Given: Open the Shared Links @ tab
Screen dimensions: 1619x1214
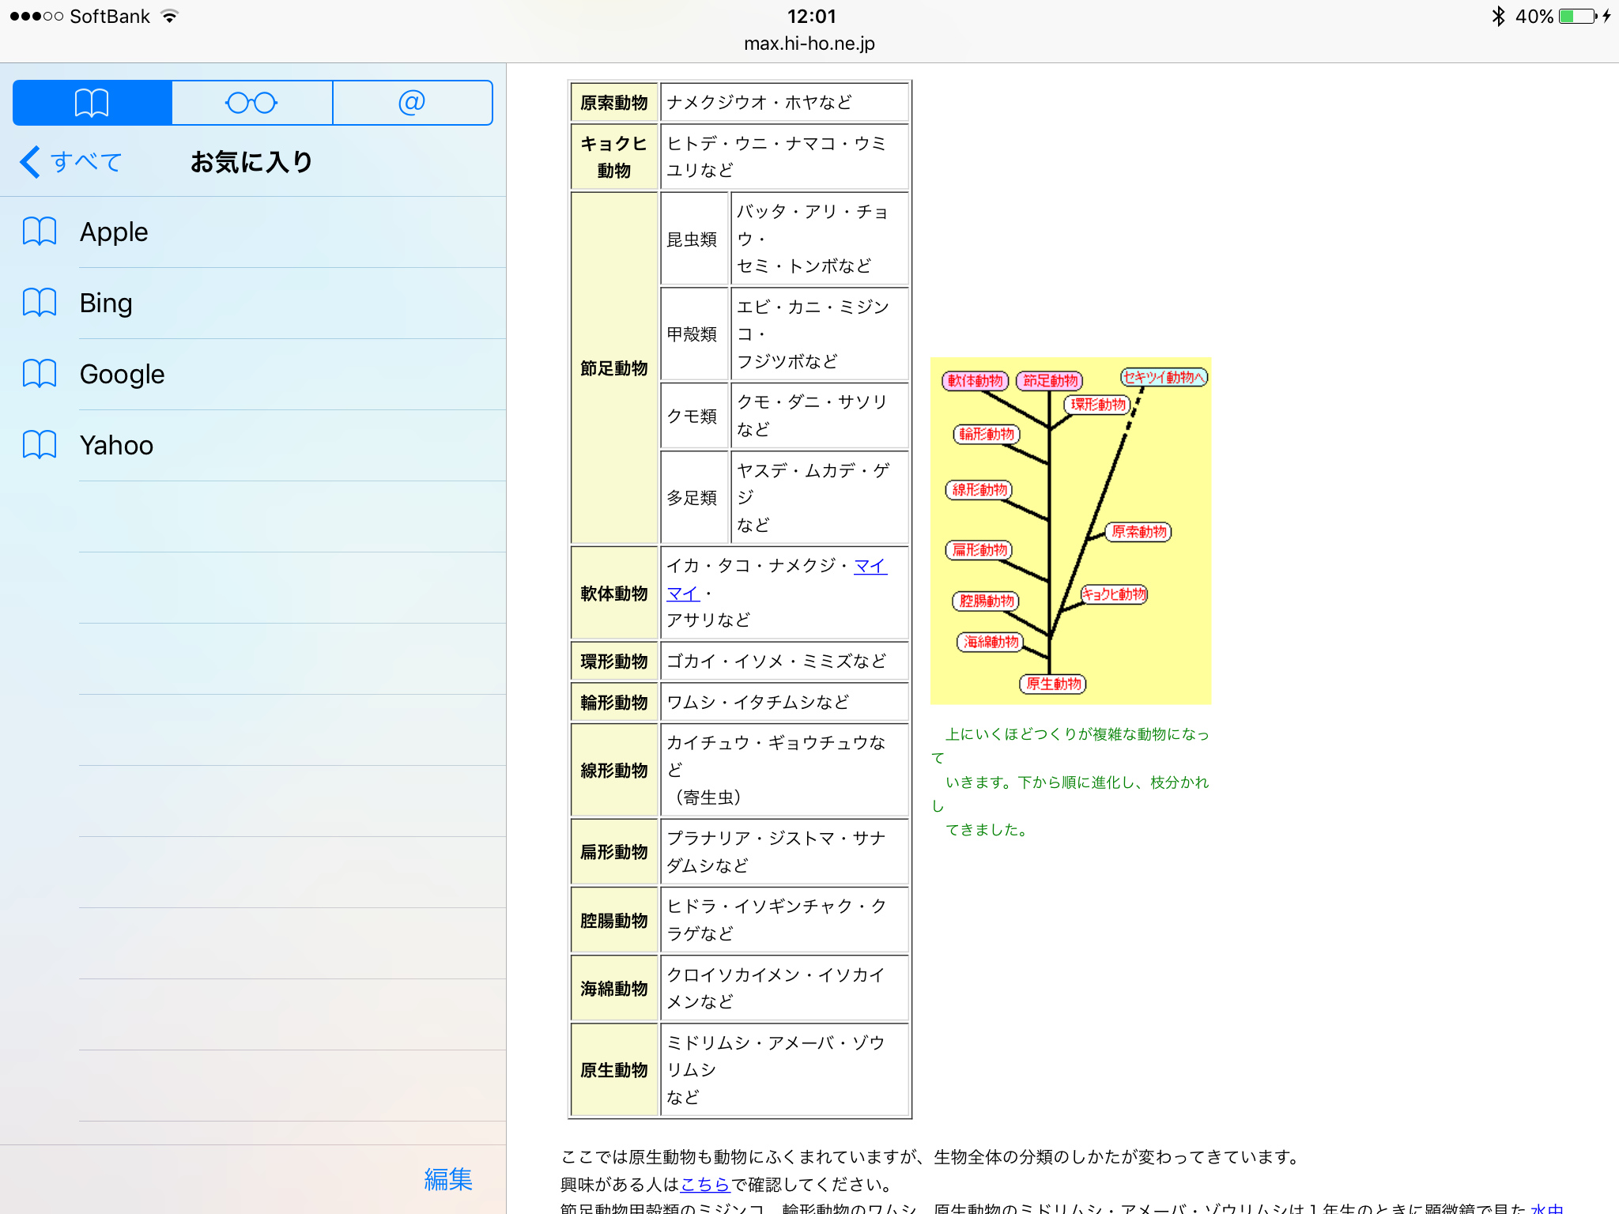Looking at the screenshot, I should [x=412, y=103].
